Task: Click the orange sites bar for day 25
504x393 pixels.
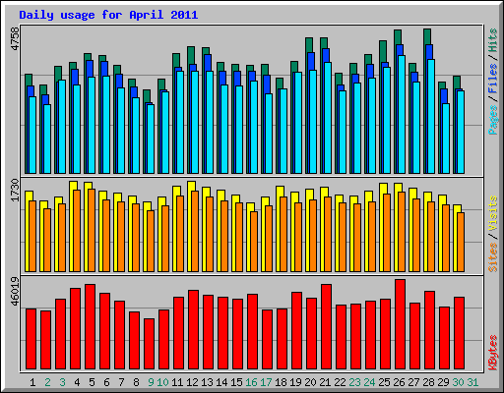Action: click(387, 233)
